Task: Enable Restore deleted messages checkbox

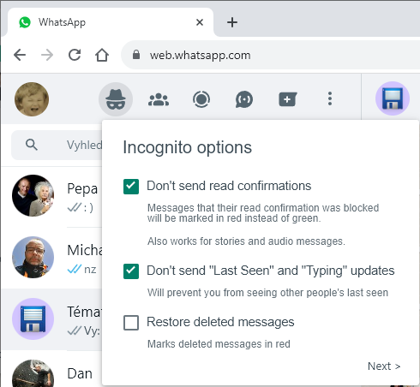Action: [x=131, y=323]
